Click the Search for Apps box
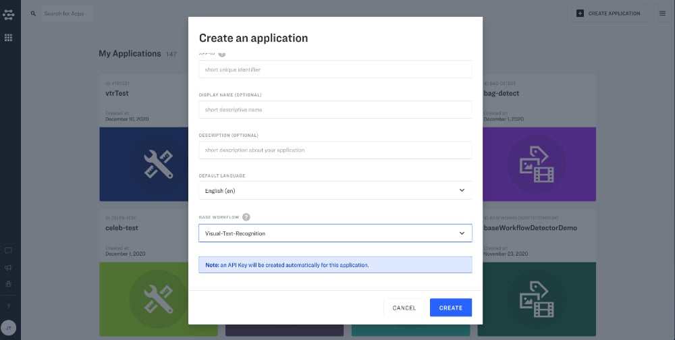675x340 pixels. pos(67,13)
